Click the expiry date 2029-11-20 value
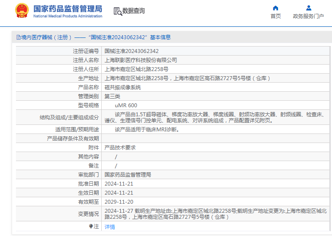Viewport: 332px width, 236px height. click(119, 202)
